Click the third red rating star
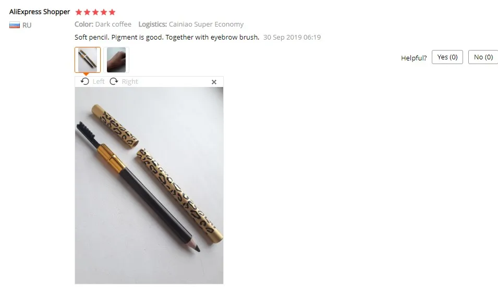 95,12
